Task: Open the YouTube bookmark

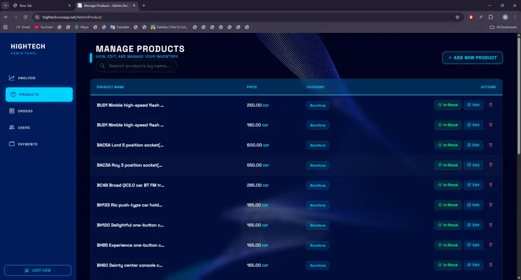Action: coord(44,27)
